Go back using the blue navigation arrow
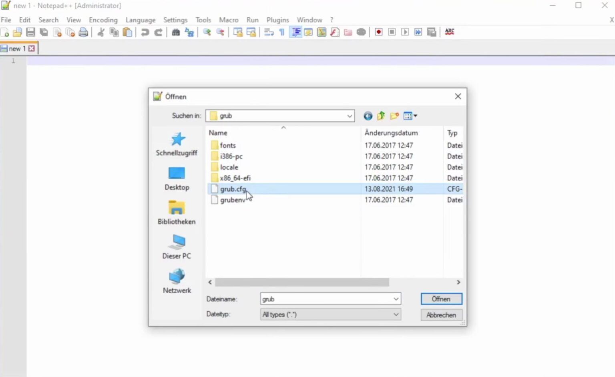 click(x=368, y=116)
